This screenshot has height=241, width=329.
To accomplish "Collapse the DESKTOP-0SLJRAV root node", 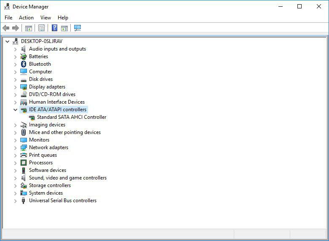I will click(8, 41).
